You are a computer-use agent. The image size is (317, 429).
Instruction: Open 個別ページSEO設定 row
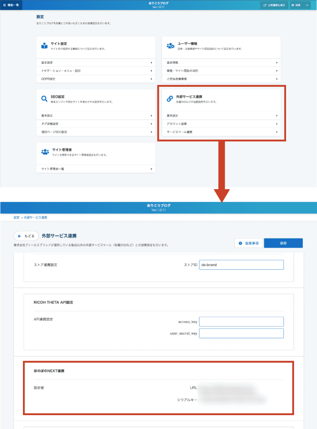tap(96, 132)
